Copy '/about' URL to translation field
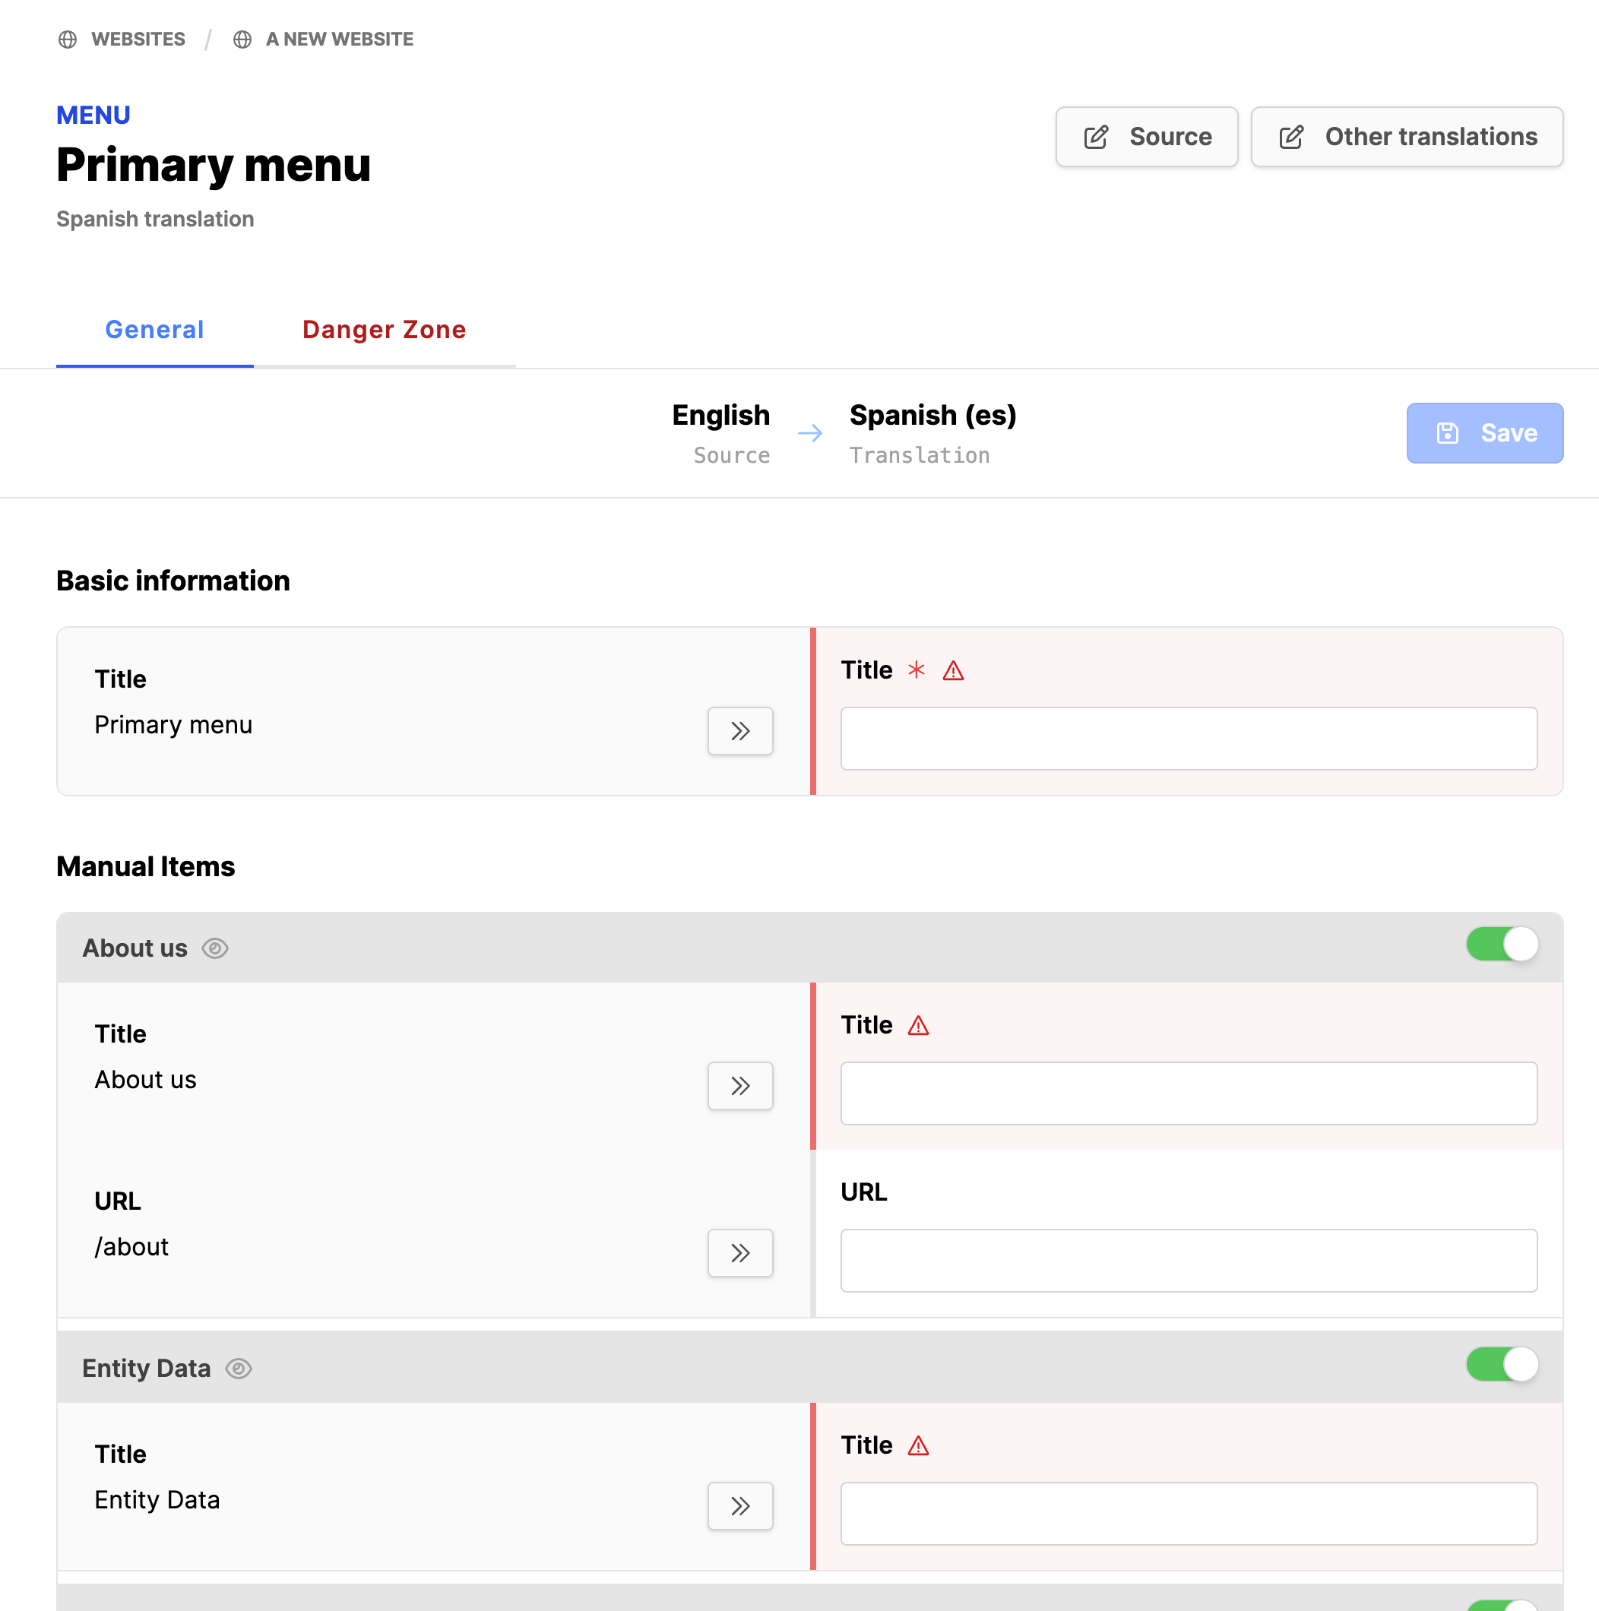The height and width of the screenshot is (1611, 1599). (x=740, y=1252)
